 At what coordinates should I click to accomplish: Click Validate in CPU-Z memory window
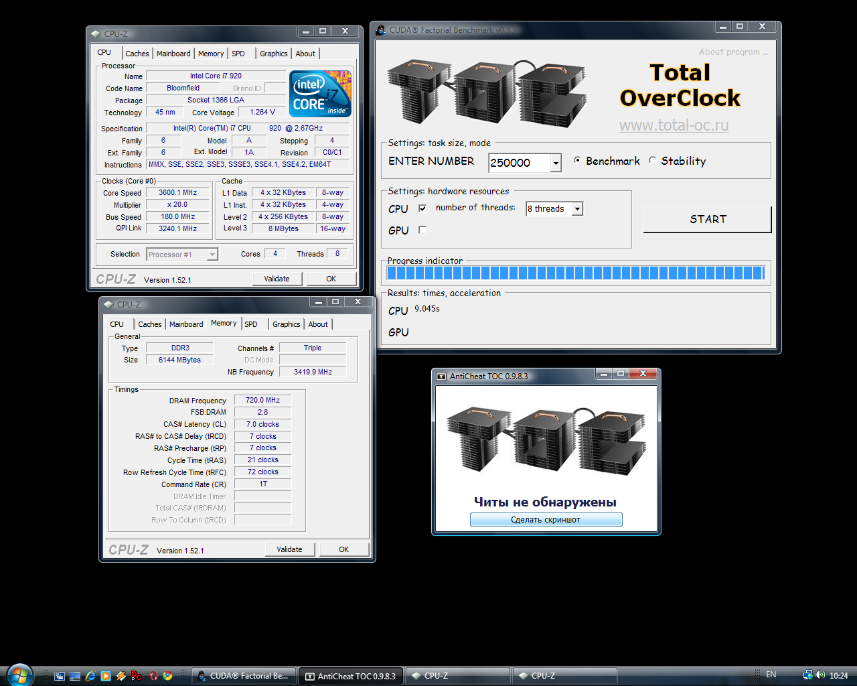(x=289, y=549)
